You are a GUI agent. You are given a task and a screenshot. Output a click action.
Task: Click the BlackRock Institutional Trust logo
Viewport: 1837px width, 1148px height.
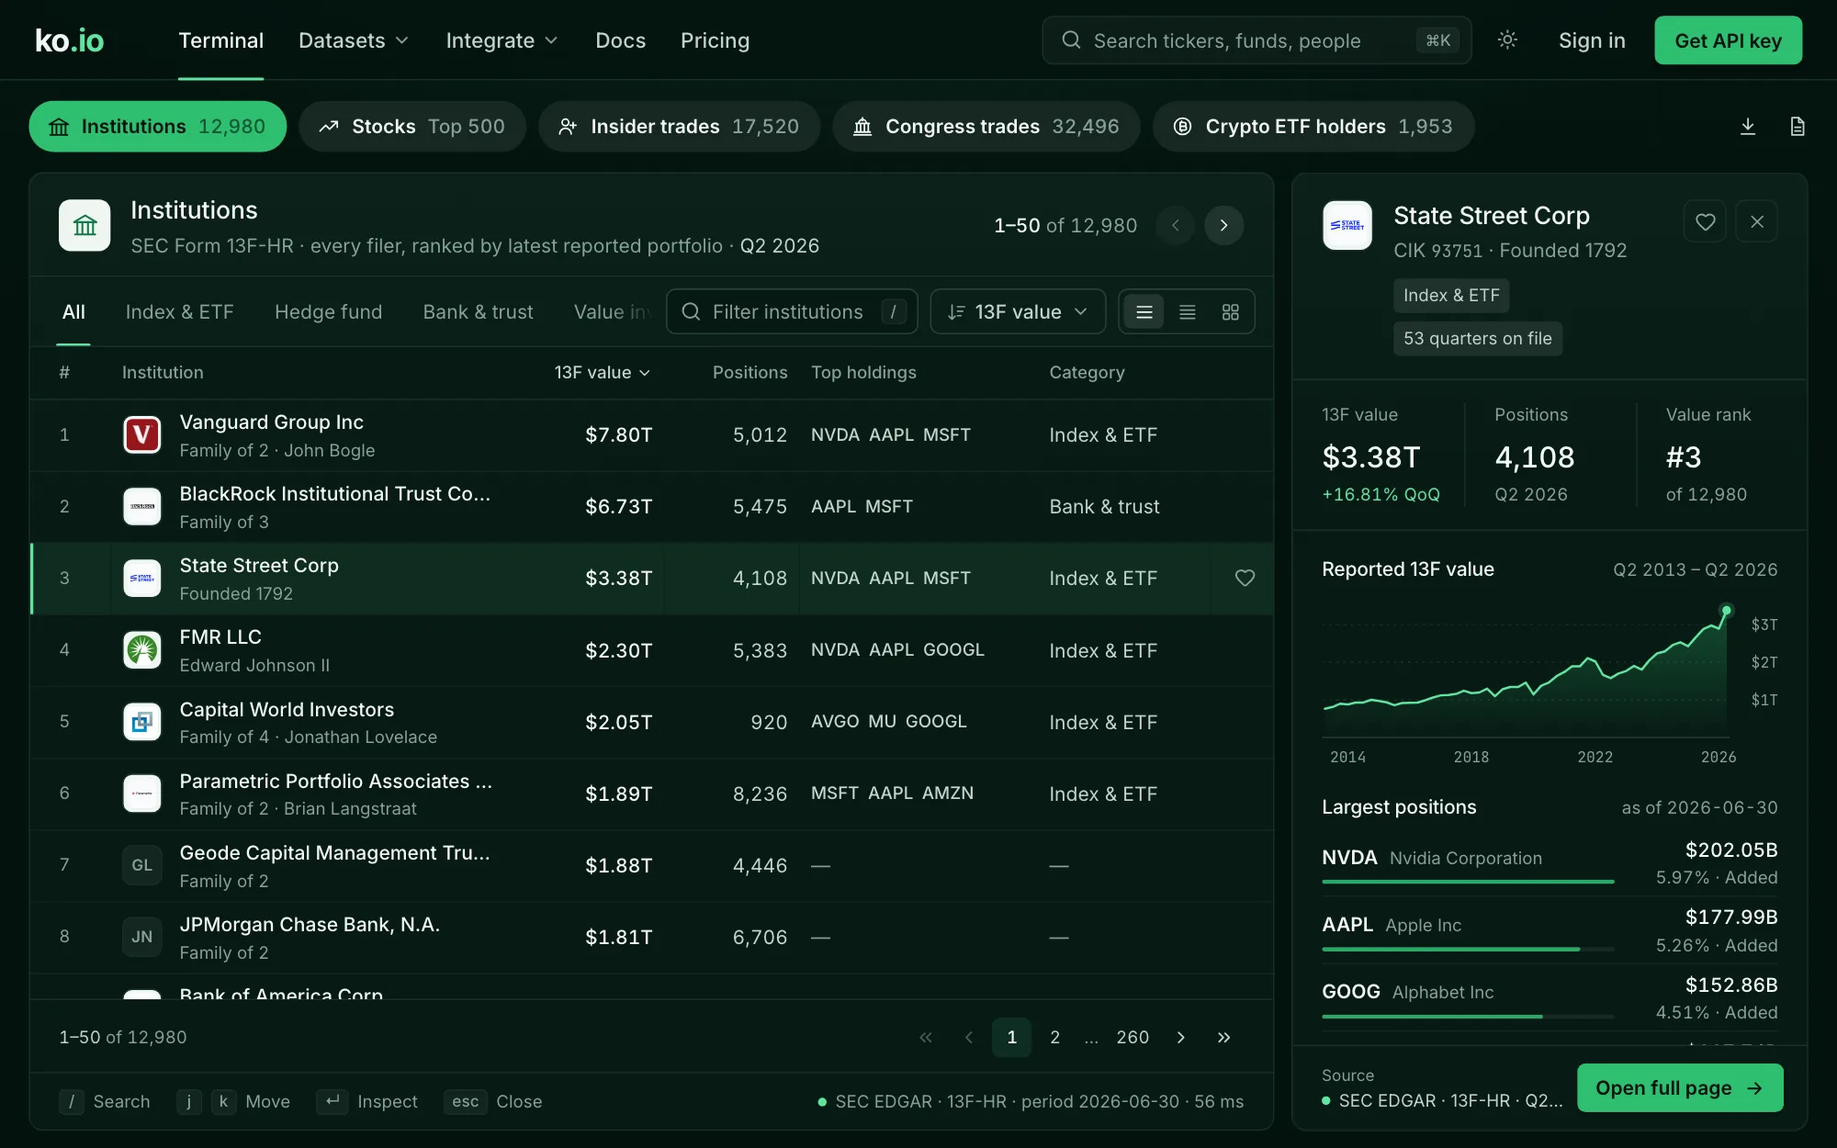142,506
